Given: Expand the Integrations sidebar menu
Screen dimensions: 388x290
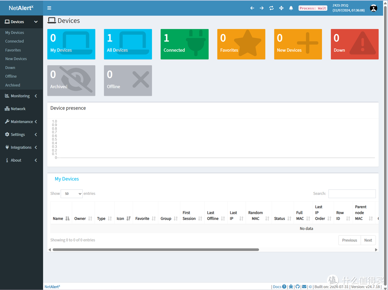Looking at the screenshot, I should click(21, 148).
